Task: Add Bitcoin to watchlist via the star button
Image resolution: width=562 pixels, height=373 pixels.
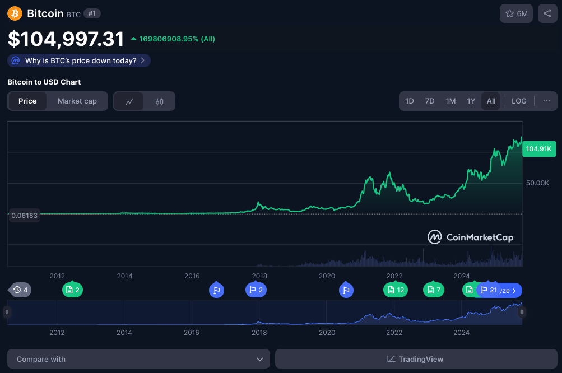Action: pyautogui.click(x=516, y=13)
